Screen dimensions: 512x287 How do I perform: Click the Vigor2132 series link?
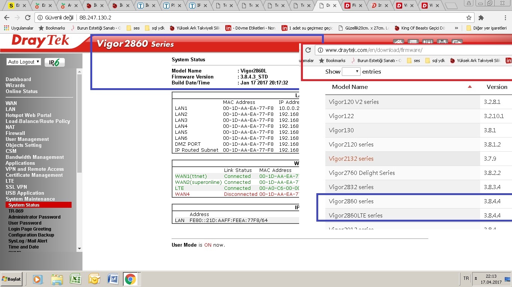click(x=351, y=158)
